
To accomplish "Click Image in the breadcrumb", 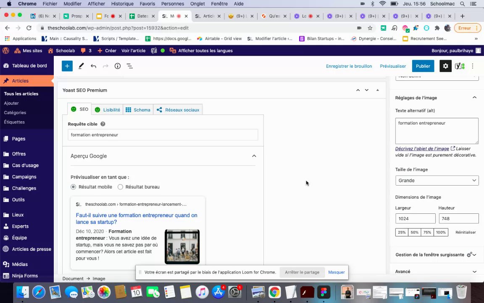I will (99, 279).
